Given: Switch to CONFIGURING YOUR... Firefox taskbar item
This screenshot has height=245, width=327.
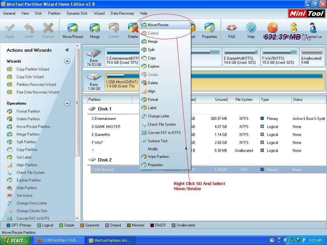Looking at the screenshot, I should click(60, 241).
